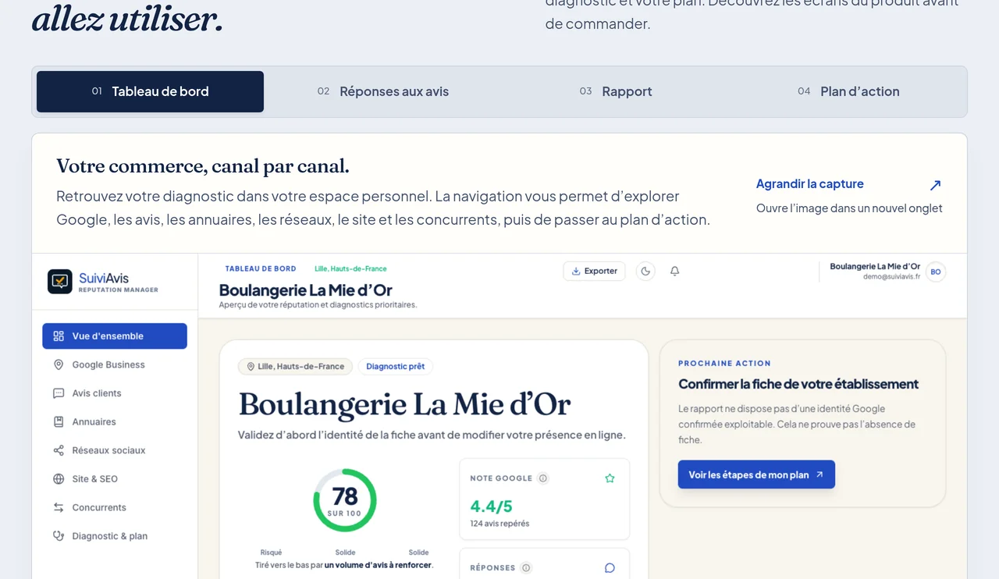Click the BO account avatar
Image resolution: width=999 pixels, height=579 pixels.
(x=936, y=272)
